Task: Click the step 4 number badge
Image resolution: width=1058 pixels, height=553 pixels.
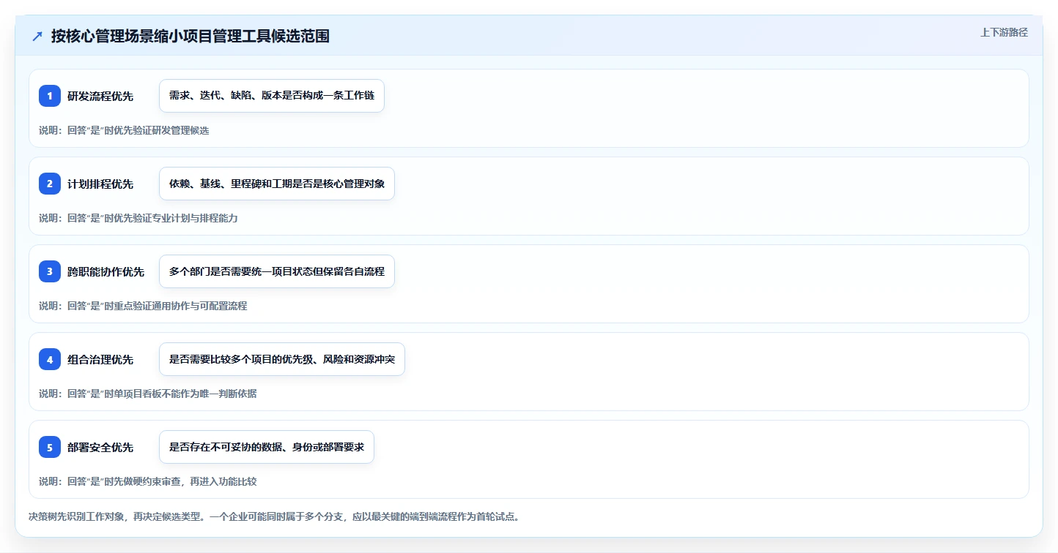Action: pyautogui.click(x=50, y=359)
